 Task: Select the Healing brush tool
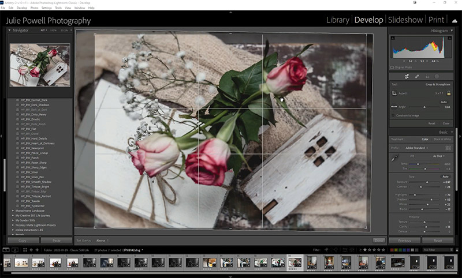click(x=417, y=77)
